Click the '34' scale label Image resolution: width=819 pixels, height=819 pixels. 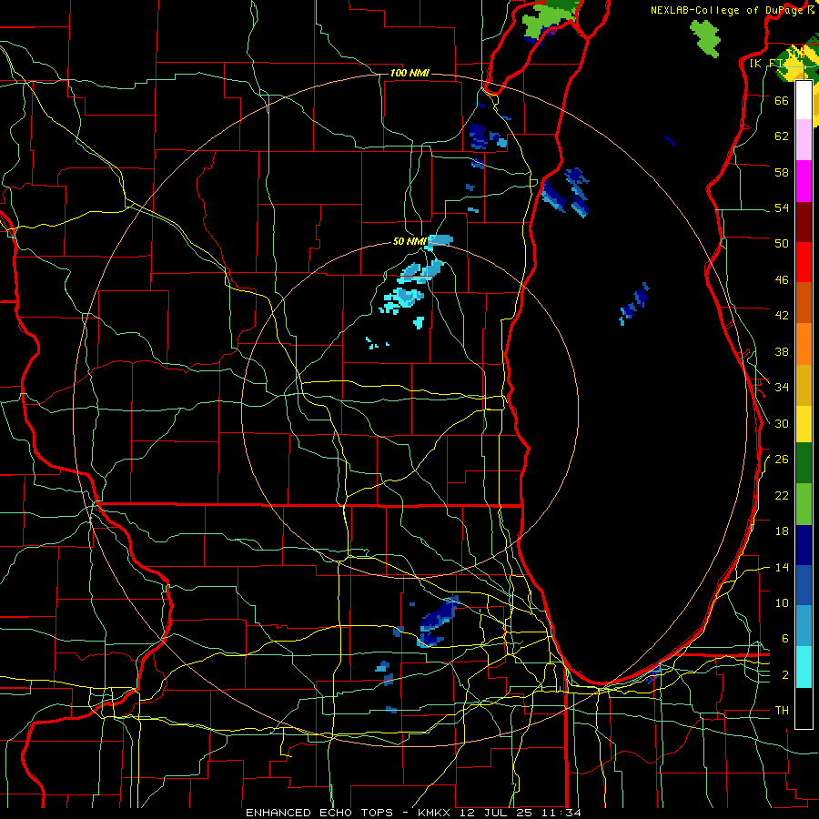pos(782,387)
